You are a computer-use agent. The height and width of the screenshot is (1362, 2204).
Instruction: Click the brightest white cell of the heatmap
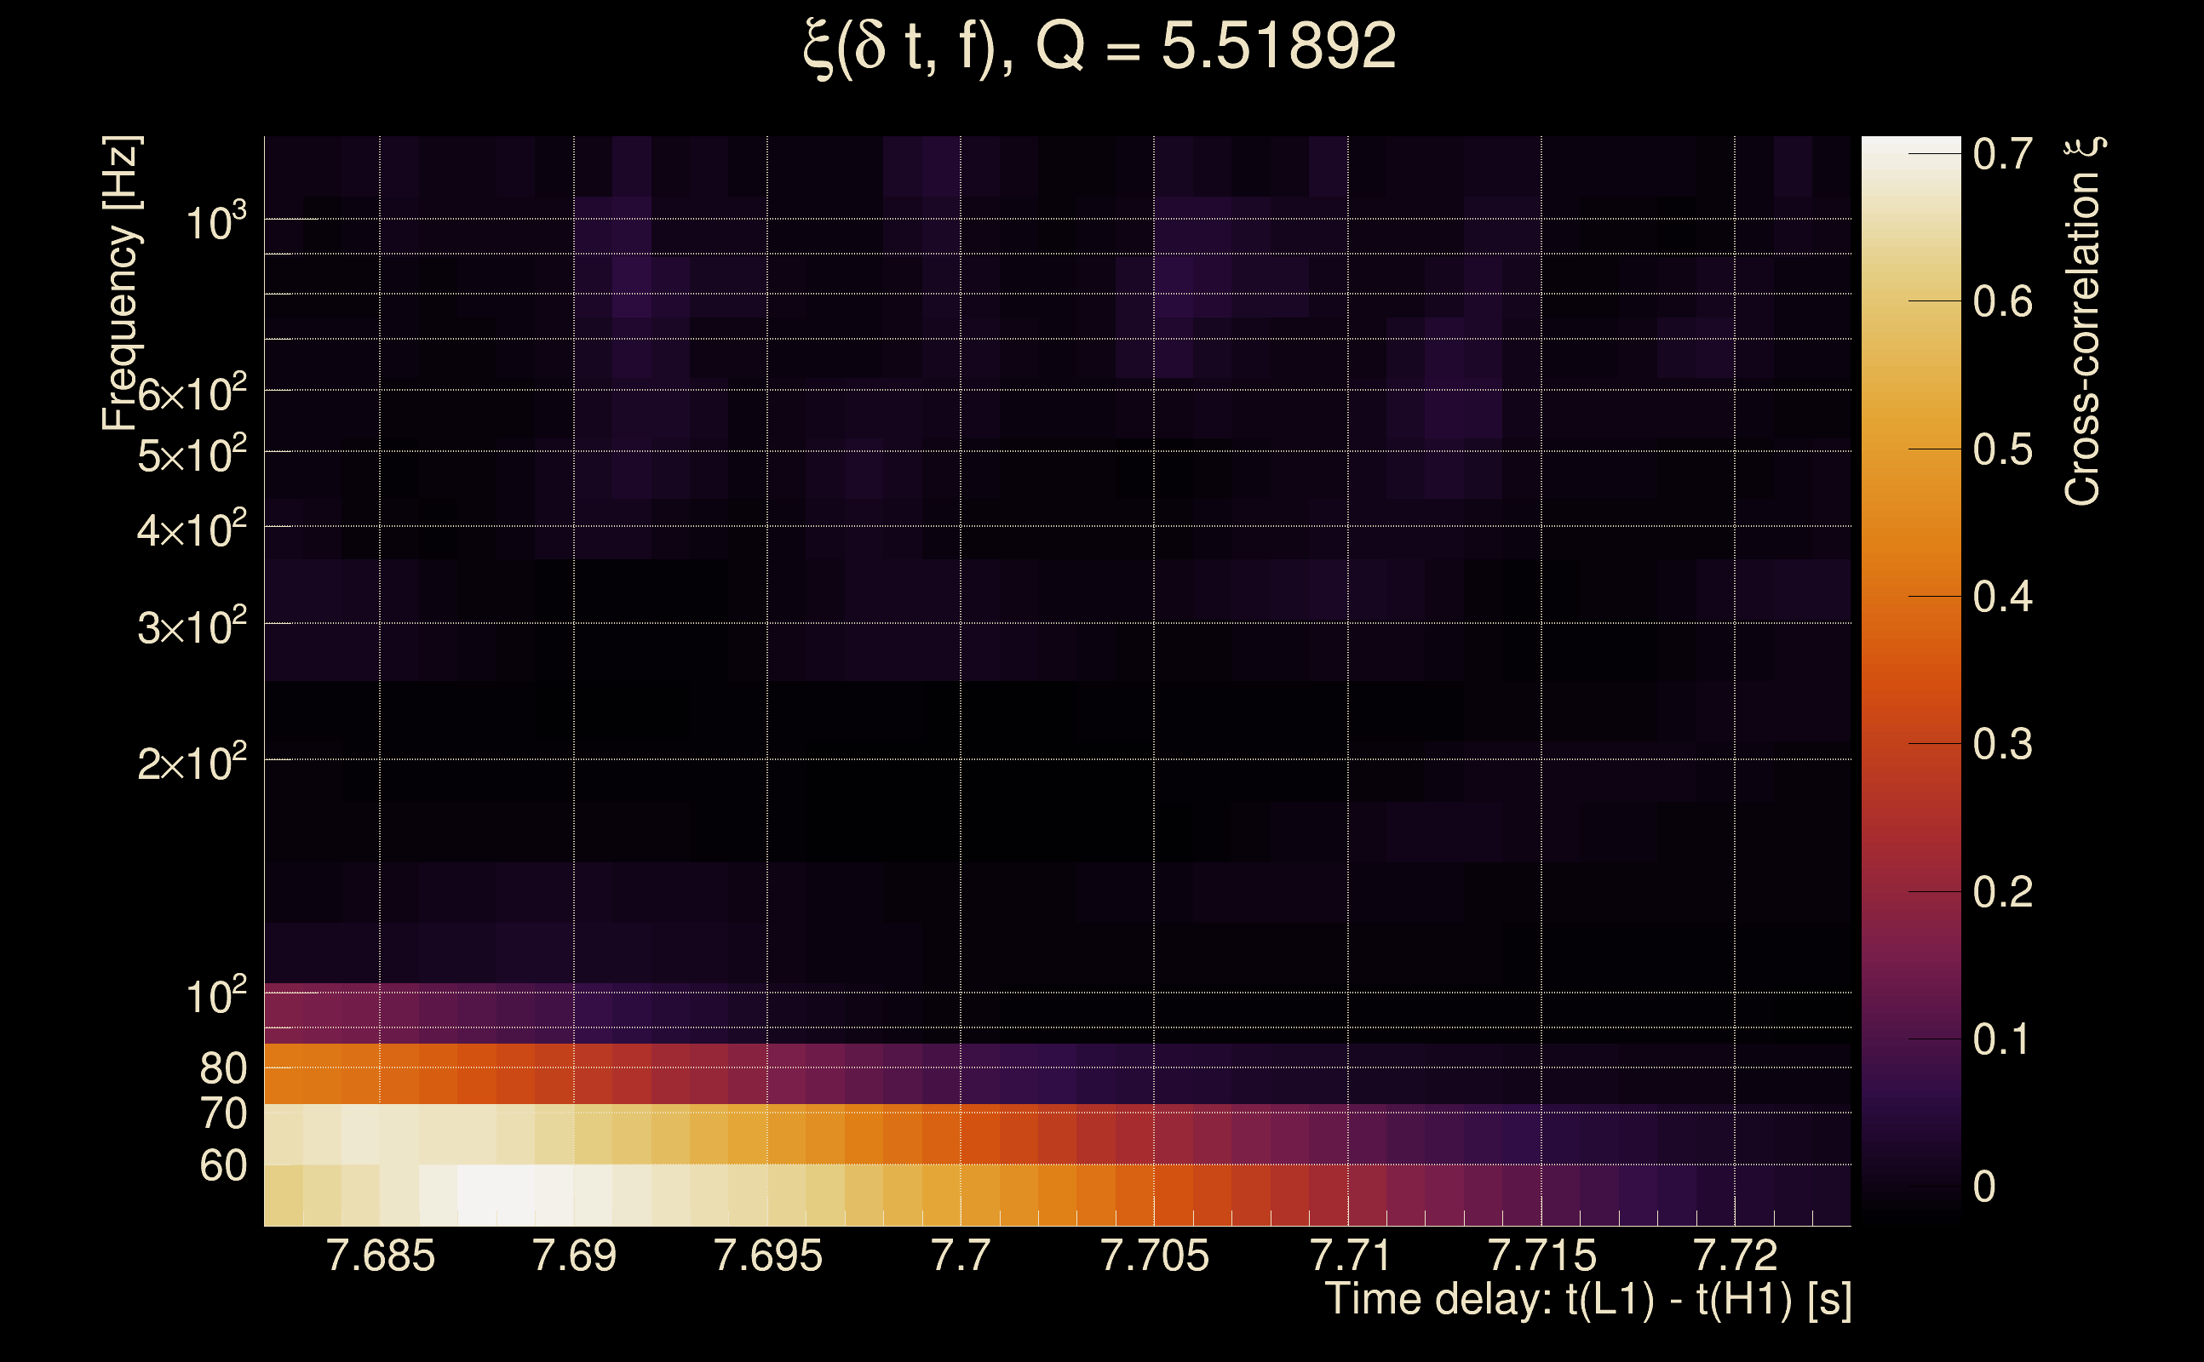[496, 1195]
